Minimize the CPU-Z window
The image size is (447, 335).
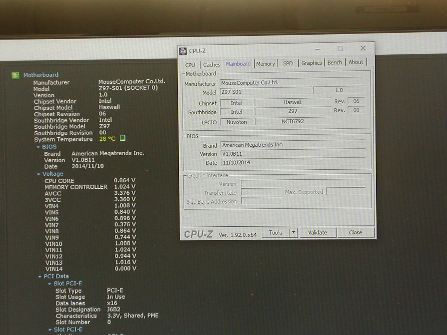[318, 49]
